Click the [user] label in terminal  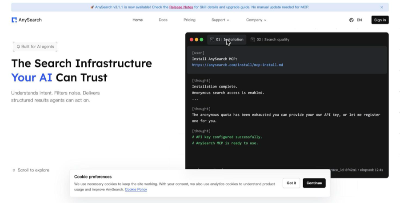(198, 53)
